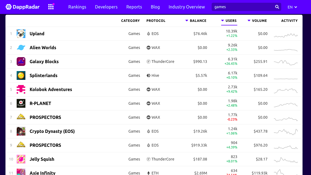Image resolution: width=311 pixels, height=175 pixels.
Task: Open the Upland dapp icon
Action: 21,34
